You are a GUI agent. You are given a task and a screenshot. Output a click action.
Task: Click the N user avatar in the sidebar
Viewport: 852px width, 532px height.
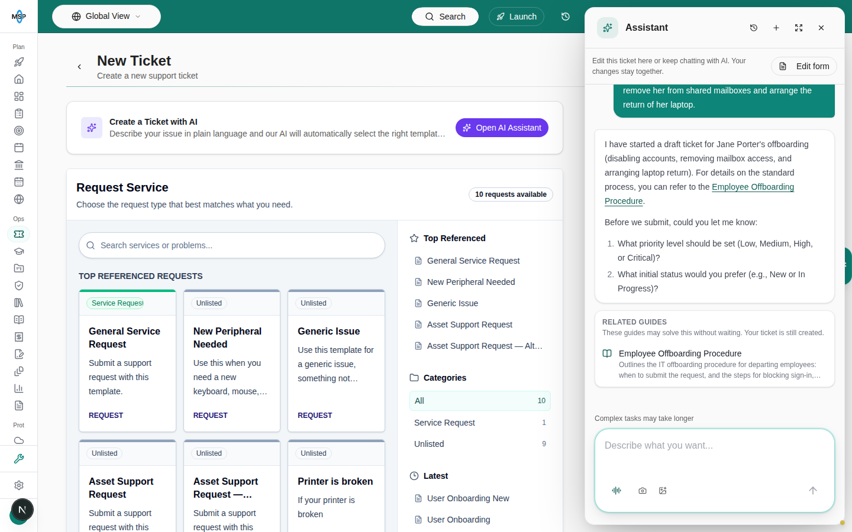pyautogui.click(x=22, y=510)
